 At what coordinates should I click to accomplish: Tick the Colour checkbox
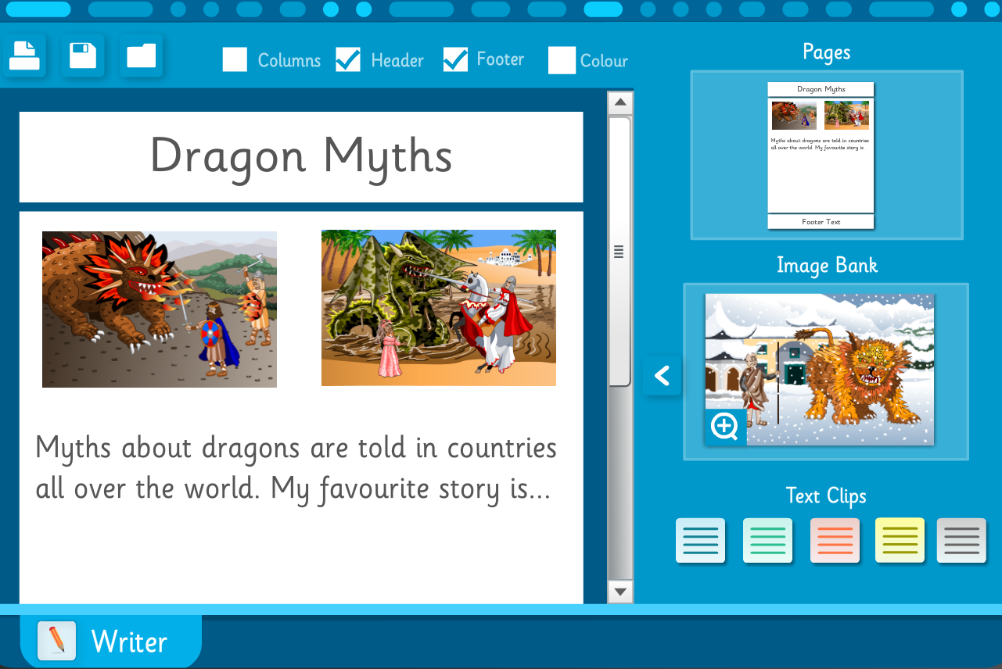point(562,60)
